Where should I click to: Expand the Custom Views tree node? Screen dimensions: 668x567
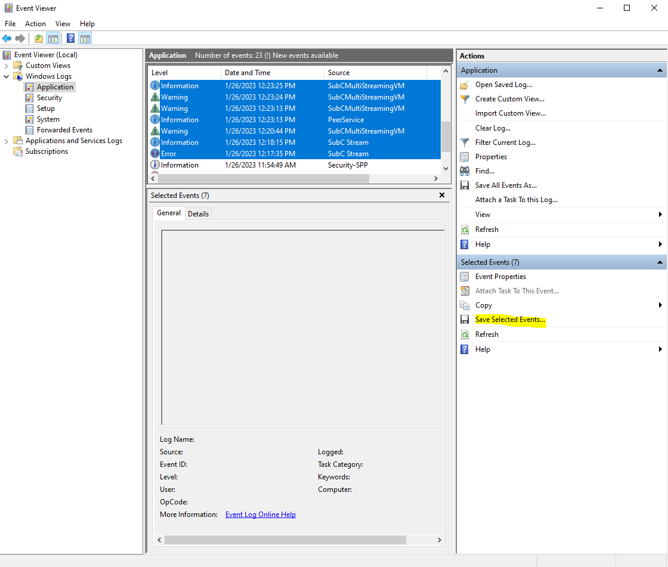tap(7, 66)
